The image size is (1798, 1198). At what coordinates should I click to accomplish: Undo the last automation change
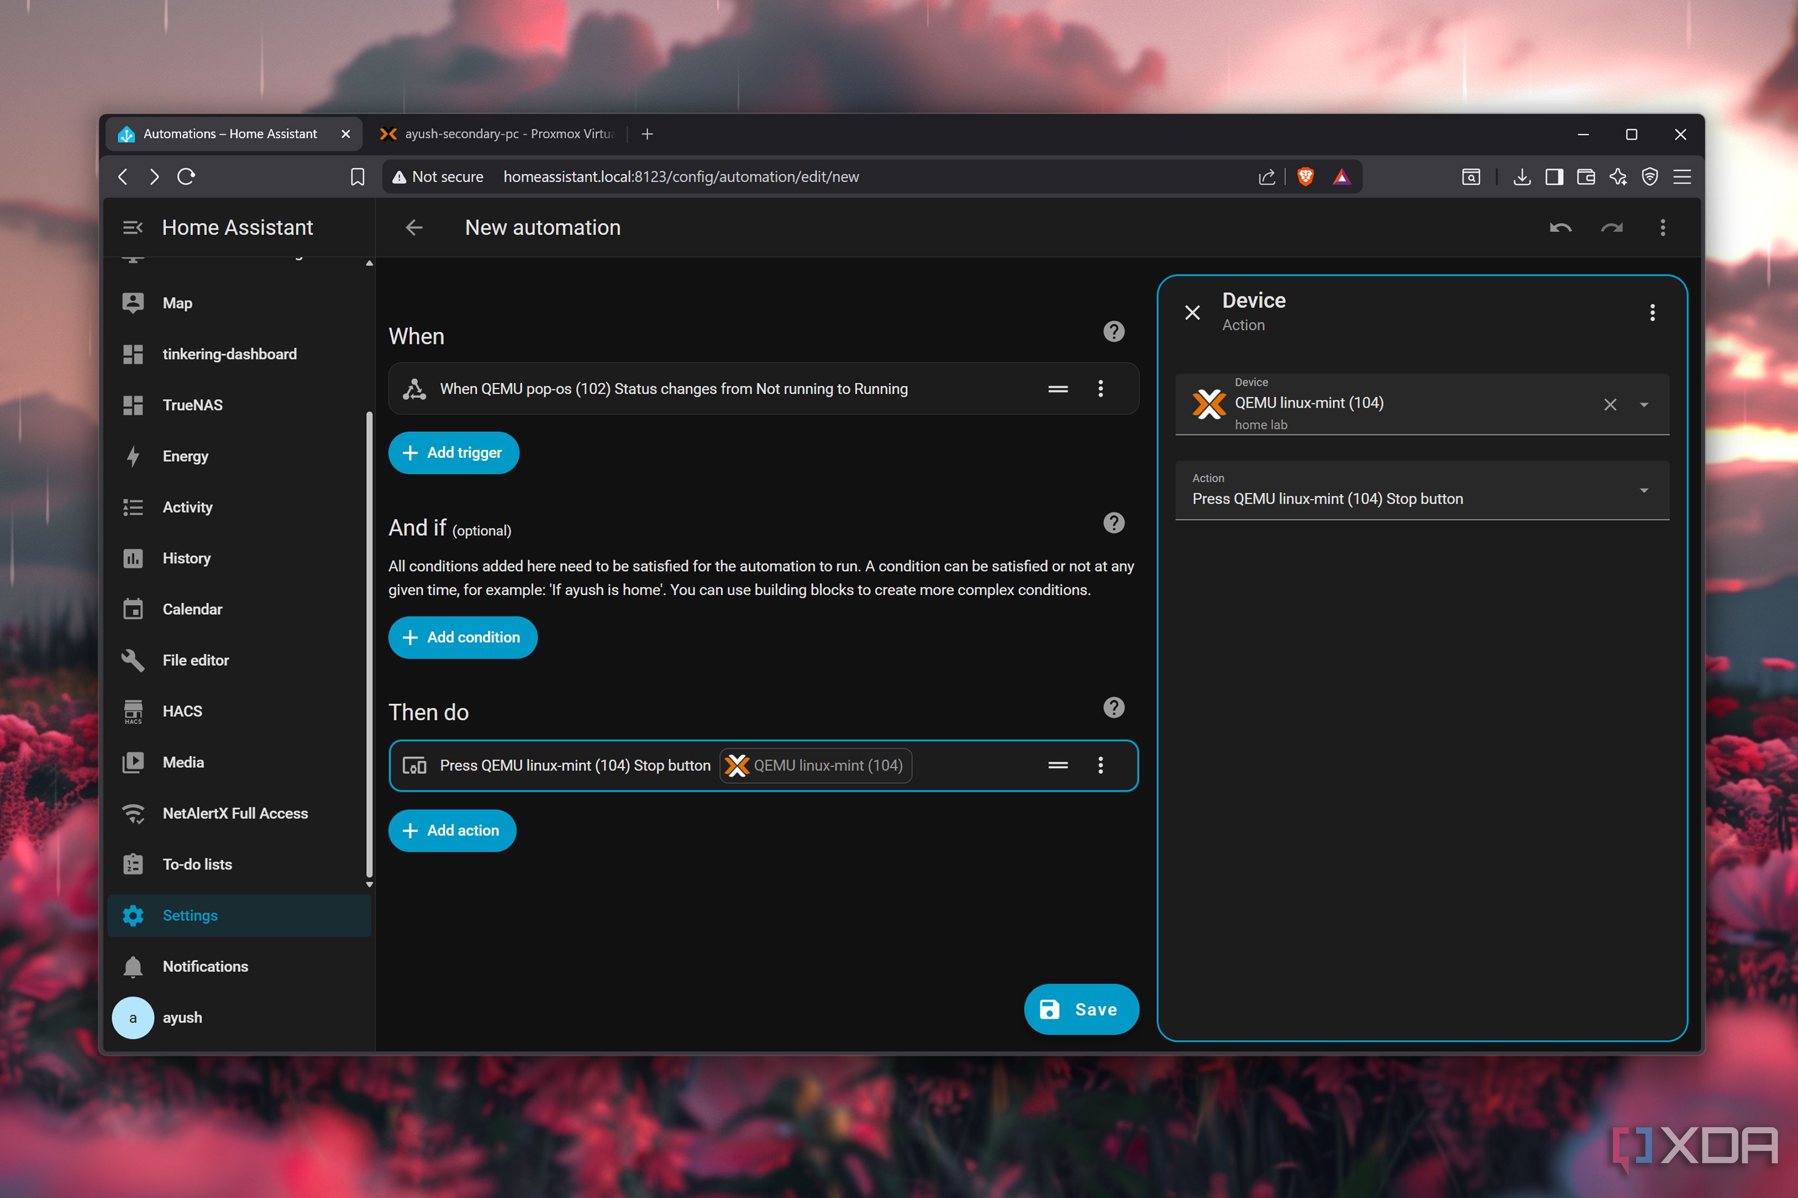click(1560, 228)
